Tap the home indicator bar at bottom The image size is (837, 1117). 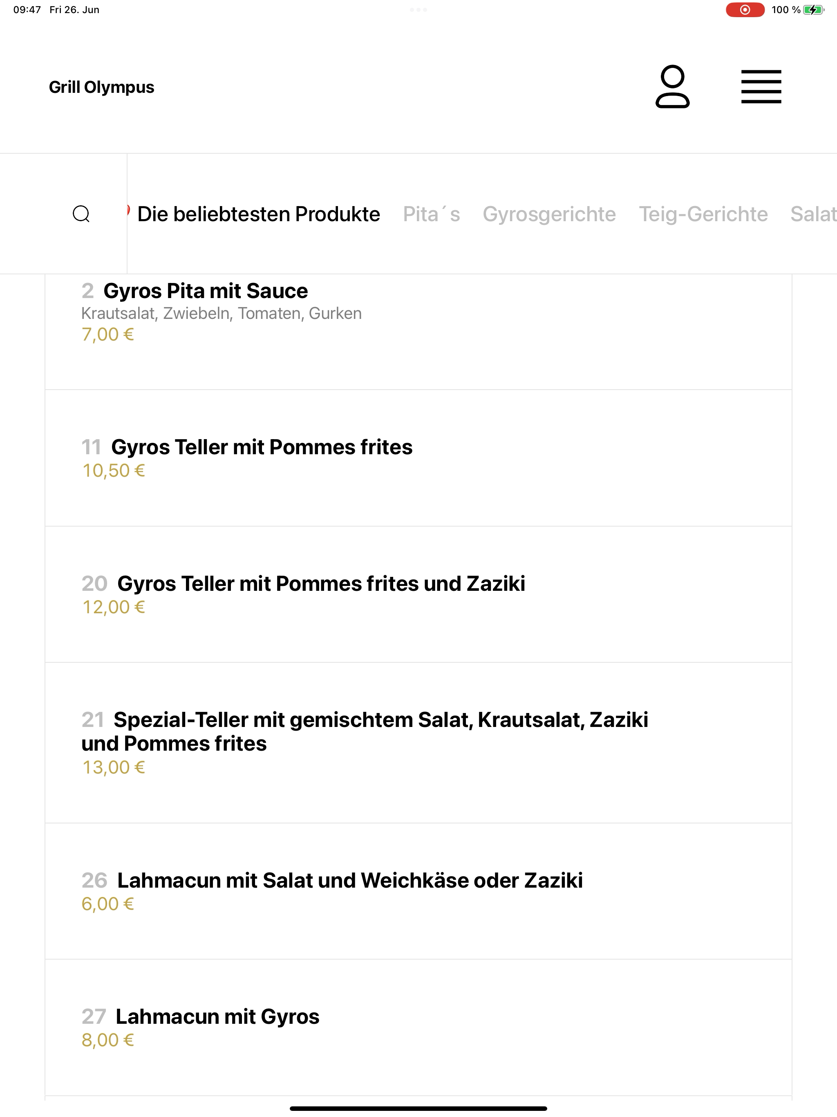418,1108
